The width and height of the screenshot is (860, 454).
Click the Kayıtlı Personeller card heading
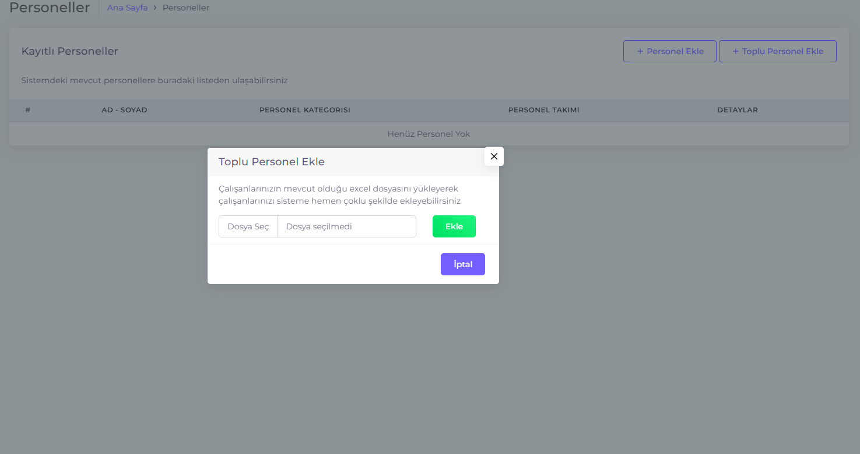pyautogui.click(x=69, y=51)
